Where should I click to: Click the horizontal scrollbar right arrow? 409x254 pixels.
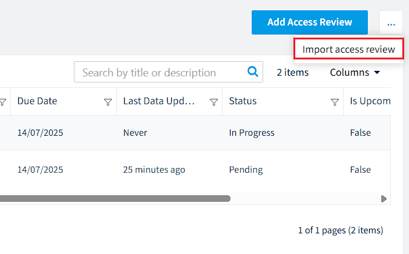384,199
